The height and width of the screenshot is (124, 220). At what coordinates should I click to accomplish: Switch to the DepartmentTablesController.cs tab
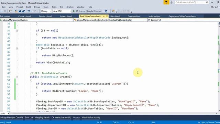[x=182, y=16]
